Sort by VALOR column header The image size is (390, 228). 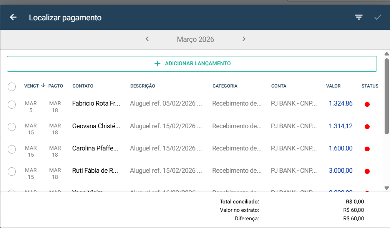point(333,86)
